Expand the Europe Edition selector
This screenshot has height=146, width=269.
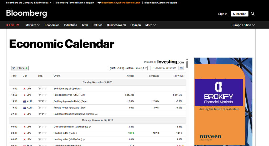[243, 25]
